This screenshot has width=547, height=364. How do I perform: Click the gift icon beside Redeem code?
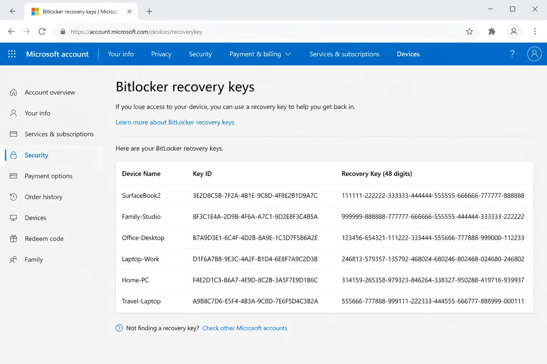tap(14, 239)
